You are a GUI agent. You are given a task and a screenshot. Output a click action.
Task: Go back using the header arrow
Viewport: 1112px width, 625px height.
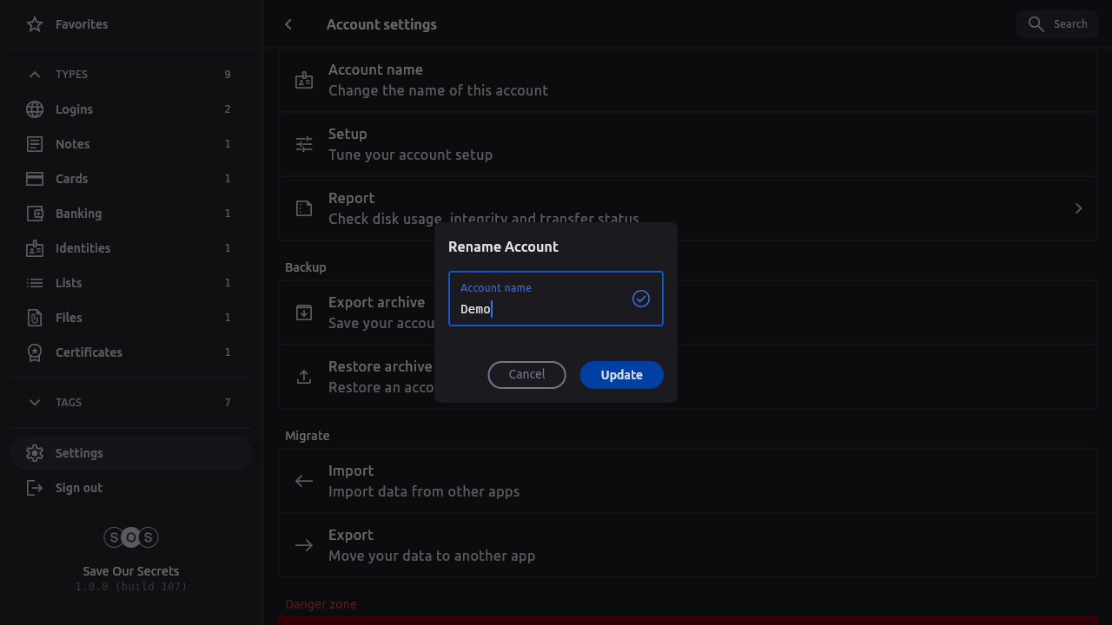tap(288, 24)
